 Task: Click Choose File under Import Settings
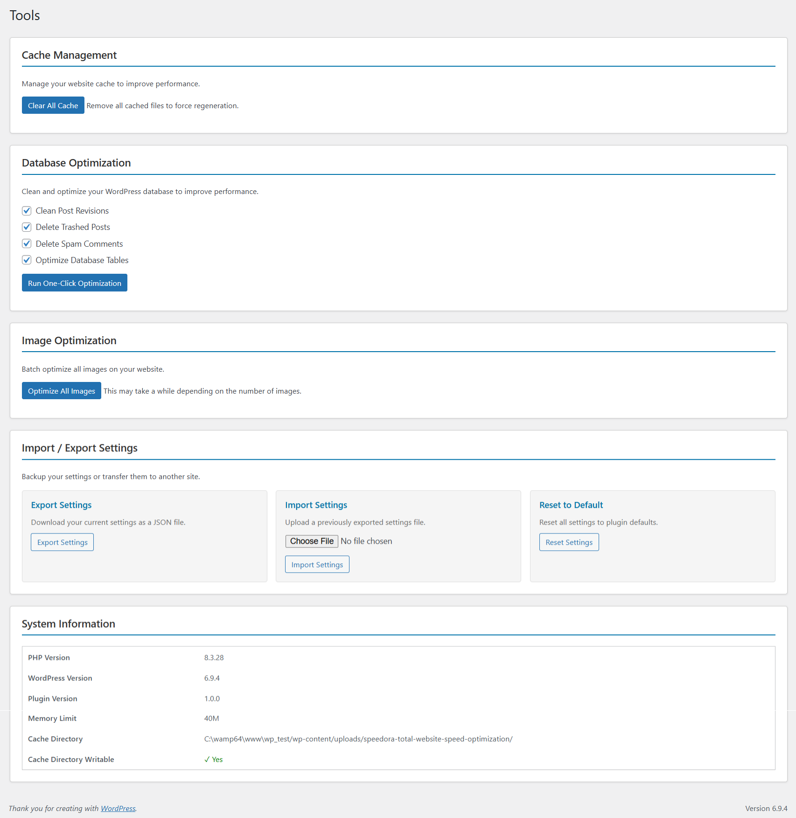pos(311,541)
